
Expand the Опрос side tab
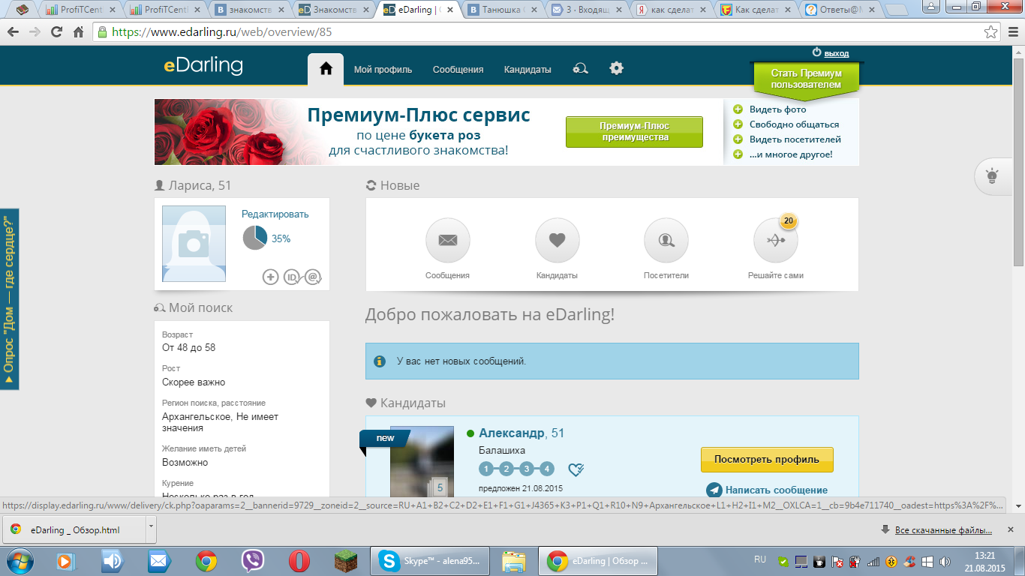(9, 299)
